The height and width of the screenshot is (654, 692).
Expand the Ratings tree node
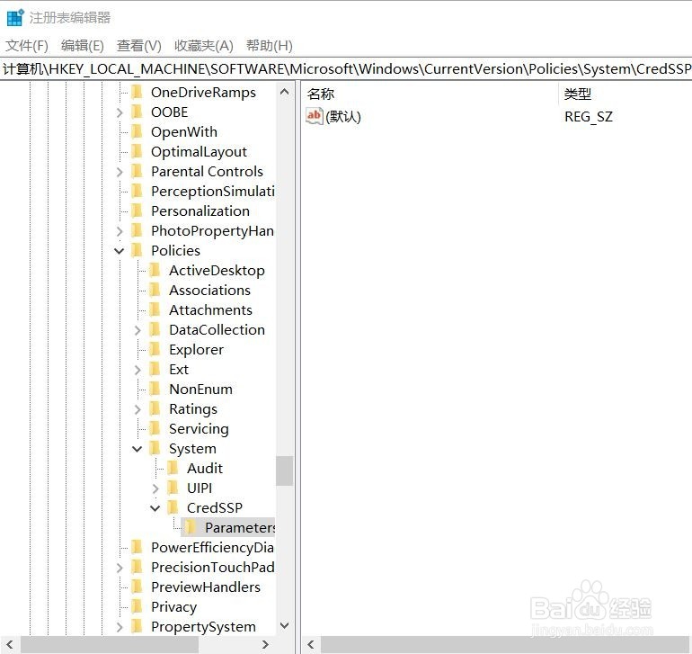click(138, 409)
